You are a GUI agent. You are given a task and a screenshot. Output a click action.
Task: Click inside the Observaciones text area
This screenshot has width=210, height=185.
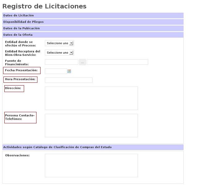coord(91,165)
